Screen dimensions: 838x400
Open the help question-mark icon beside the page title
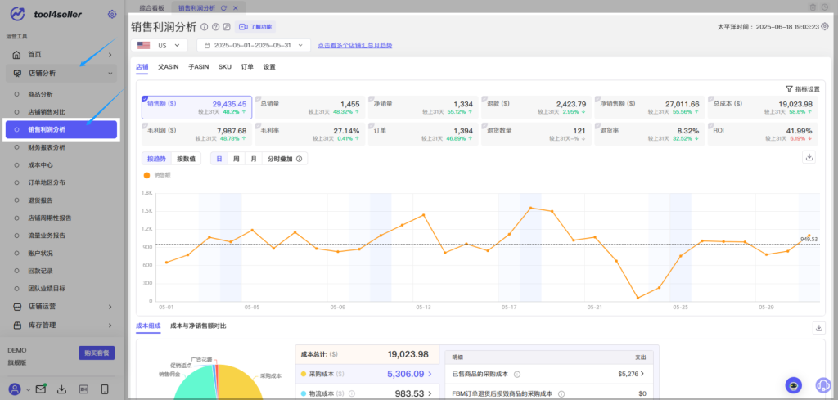point(215,27)
